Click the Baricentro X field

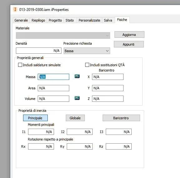pos(108,77)
